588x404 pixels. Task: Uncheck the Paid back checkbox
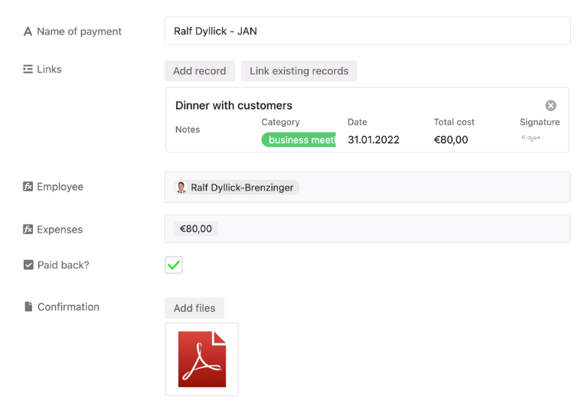(x=174, y=266)
